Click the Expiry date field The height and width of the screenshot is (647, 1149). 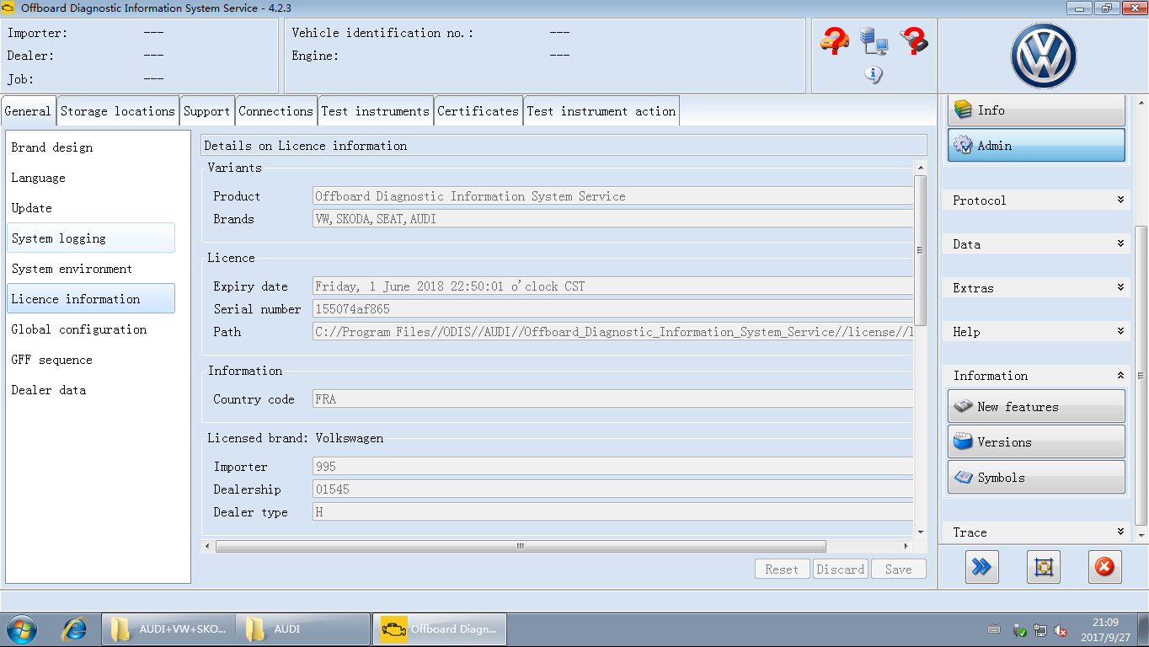(612, 286)
